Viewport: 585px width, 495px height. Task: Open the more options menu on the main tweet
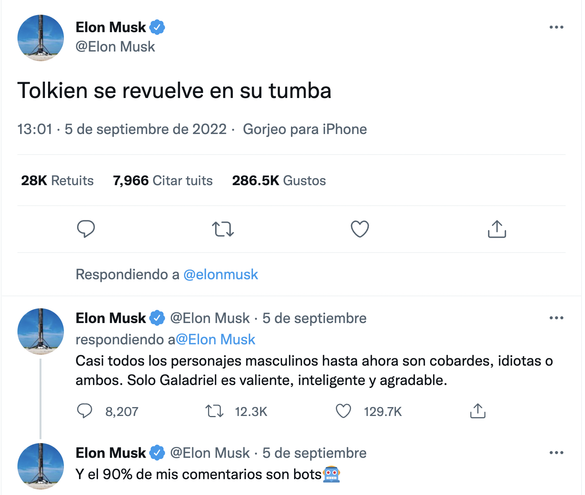[556, 27]
